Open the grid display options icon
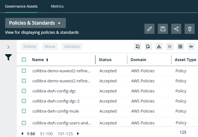The width and height of the screenshot is (198, 137). pos(180,46)
